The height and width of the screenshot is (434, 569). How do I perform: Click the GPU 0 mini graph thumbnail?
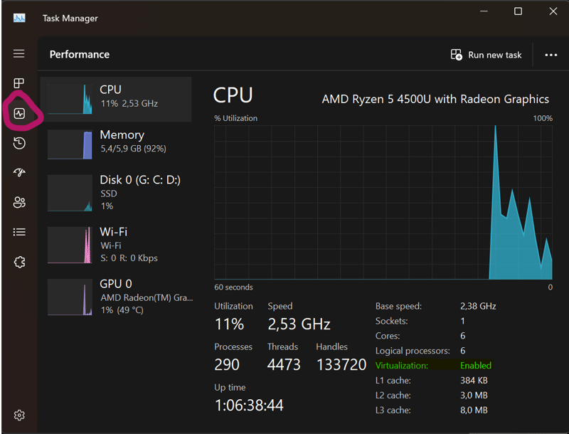(70, 297)
